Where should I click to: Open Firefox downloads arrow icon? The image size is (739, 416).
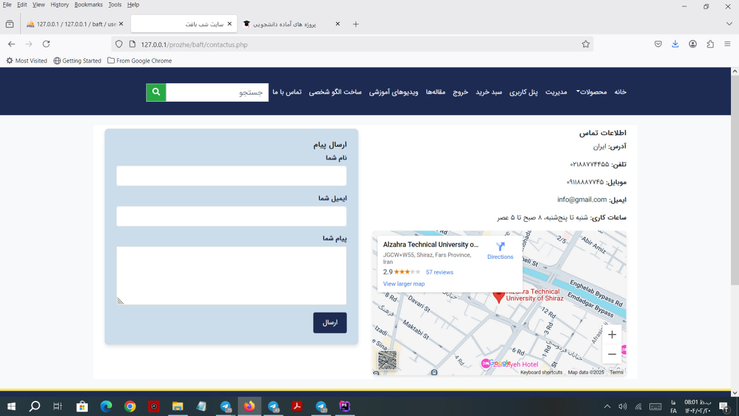pos(675,44)
